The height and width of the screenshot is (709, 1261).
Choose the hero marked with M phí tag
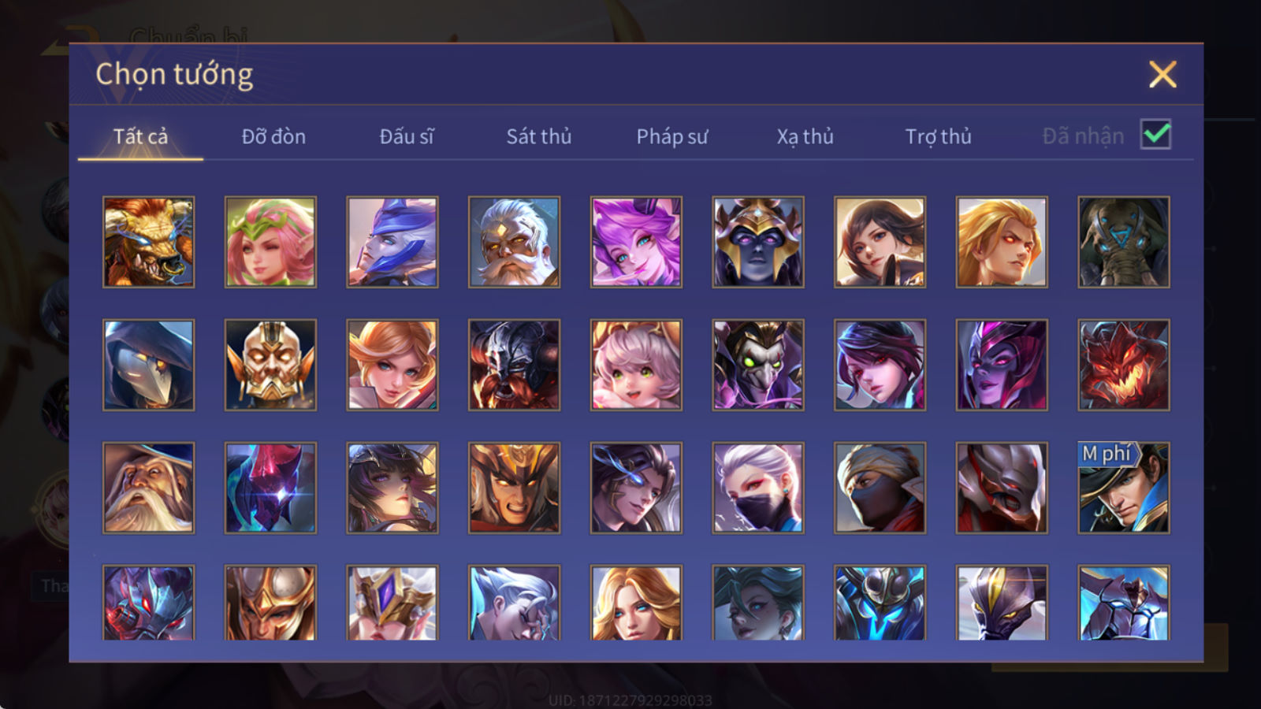pyautogui.click(x=1124, y=488)
